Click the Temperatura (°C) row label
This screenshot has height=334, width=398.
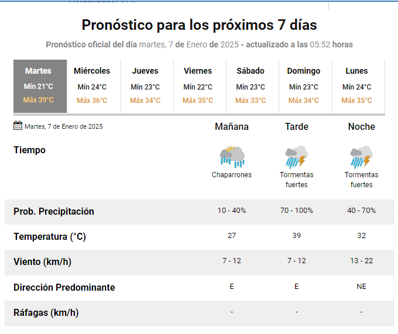pos(50,237)
